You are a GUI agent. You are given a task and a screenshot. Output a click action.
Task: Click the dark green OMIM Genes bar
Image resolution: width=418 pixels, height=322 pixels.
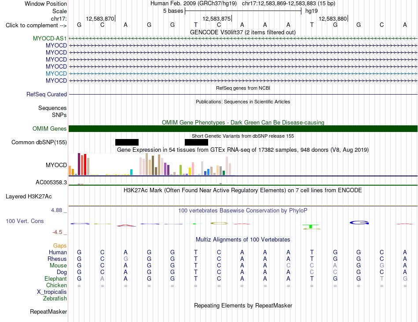click(243, 128)
